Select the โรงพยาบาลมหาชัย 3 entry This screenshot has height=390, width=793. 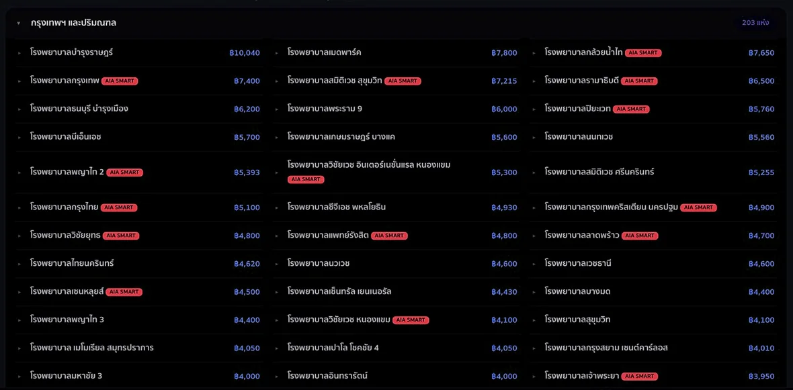(67, 377)
